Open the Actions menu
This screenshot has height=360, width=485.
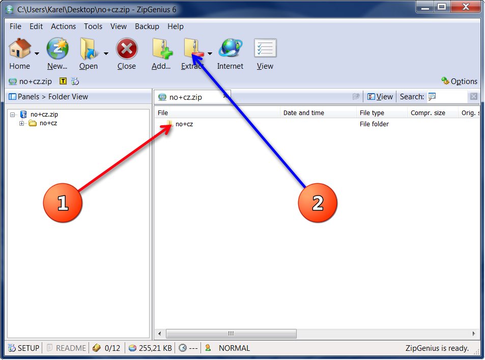pyautogui.click(x=64, y=26)
